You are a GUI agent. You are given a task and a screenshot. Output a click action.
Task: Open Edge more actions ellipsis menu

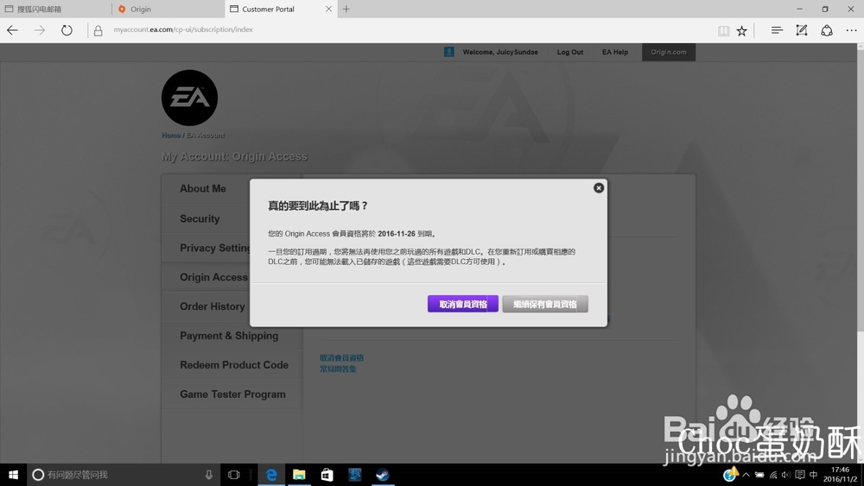click(x=851, y=30)
